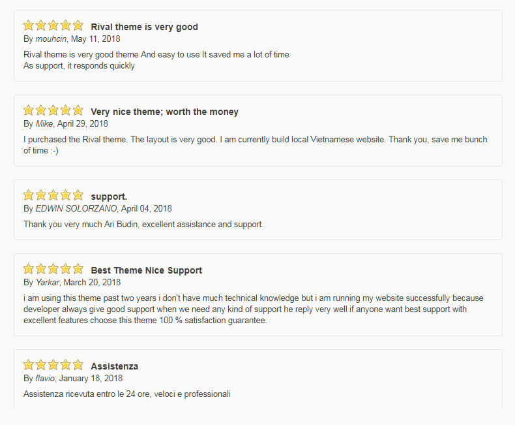
Task: Click the review title 'Rival theme is very good'
Action: [x=144, y=27]
